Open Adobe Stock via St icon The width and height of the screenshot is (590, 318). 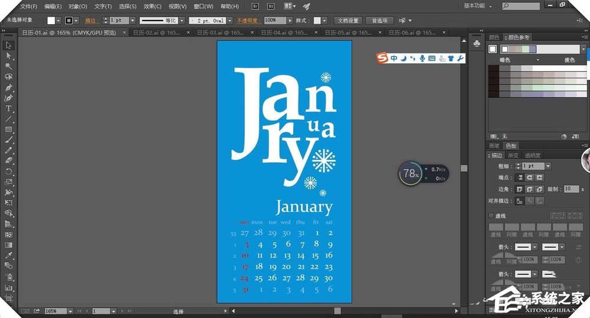click(271, 6)
